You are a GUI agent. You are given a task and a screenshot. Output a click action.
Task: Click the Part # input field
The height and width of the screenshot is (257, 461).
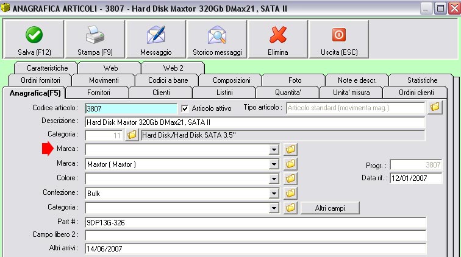255,222
